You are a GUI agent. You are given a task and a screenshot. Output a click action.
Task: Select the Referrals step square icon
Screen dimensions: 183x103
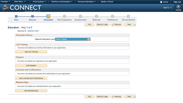pyautogui.click(x=96, y=16)
